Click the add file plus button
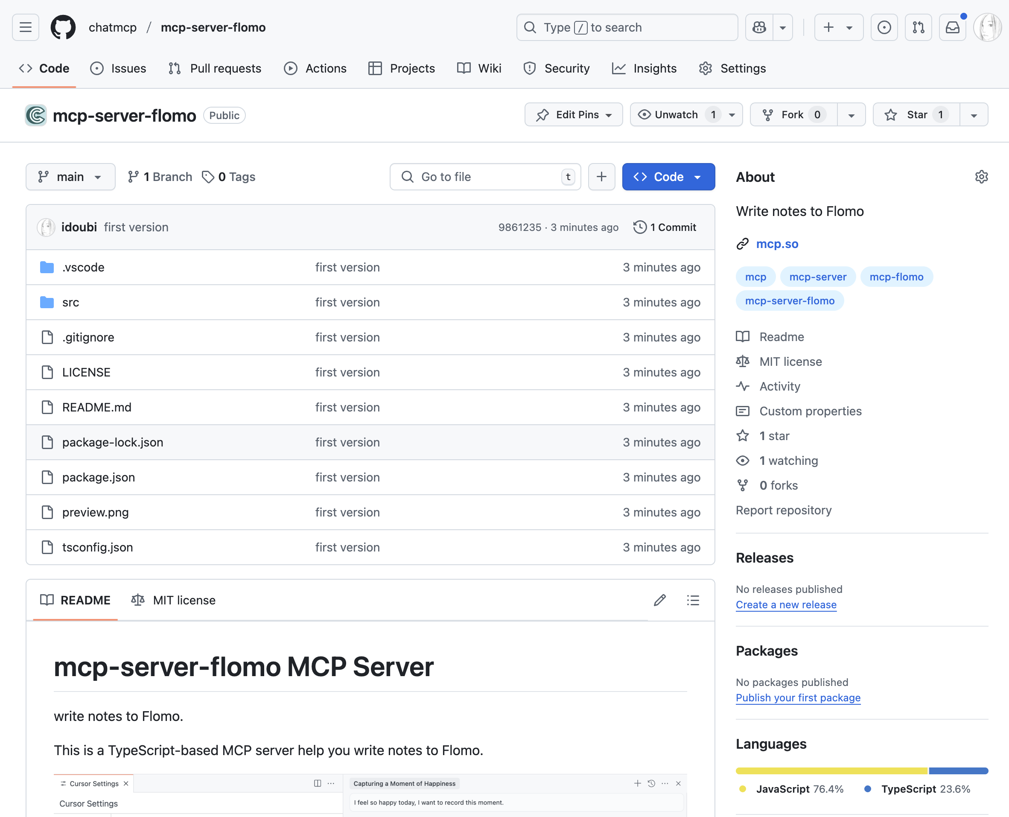This screenshot has height=817, width=1009. point(601,177)
